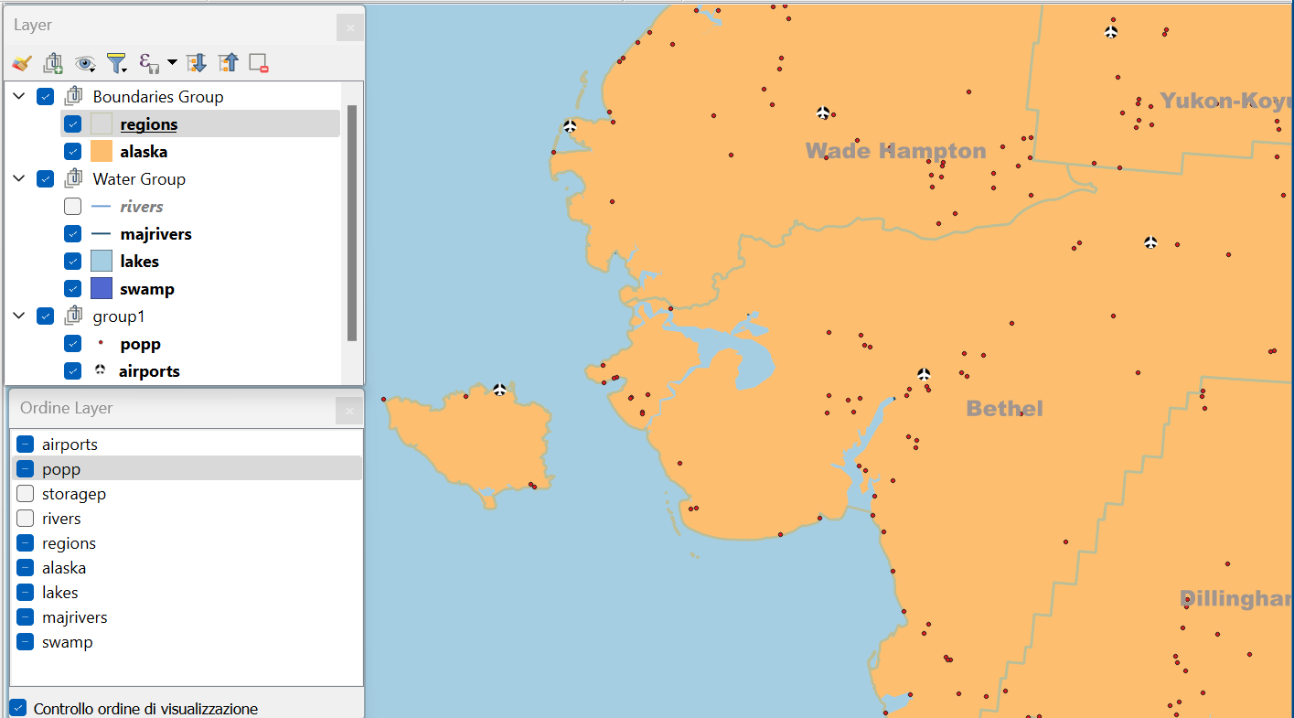Select the regions row in Ordine Layer
The width and height of the screenshot is (1294, 718).
187,543
